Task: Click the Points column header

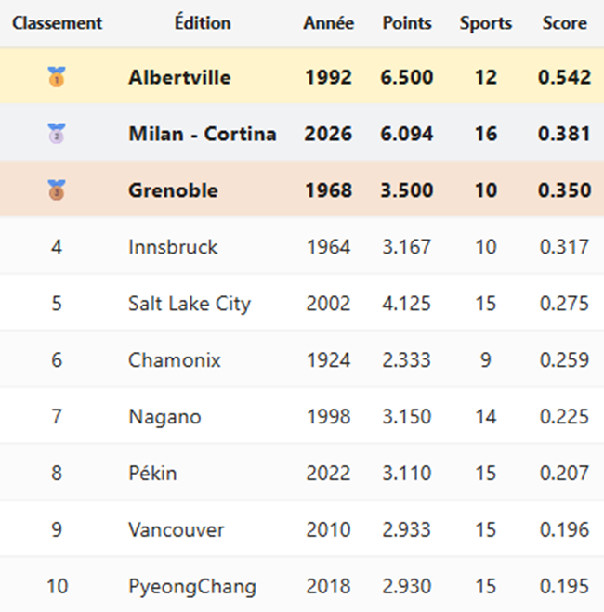Action: [407, 23]
